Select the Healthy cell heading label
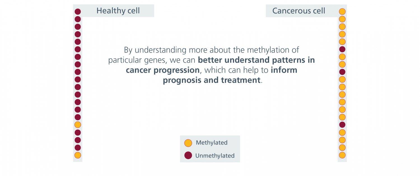Image resolution: width=420 pixels, height=176 pixels. click(118, 11)
